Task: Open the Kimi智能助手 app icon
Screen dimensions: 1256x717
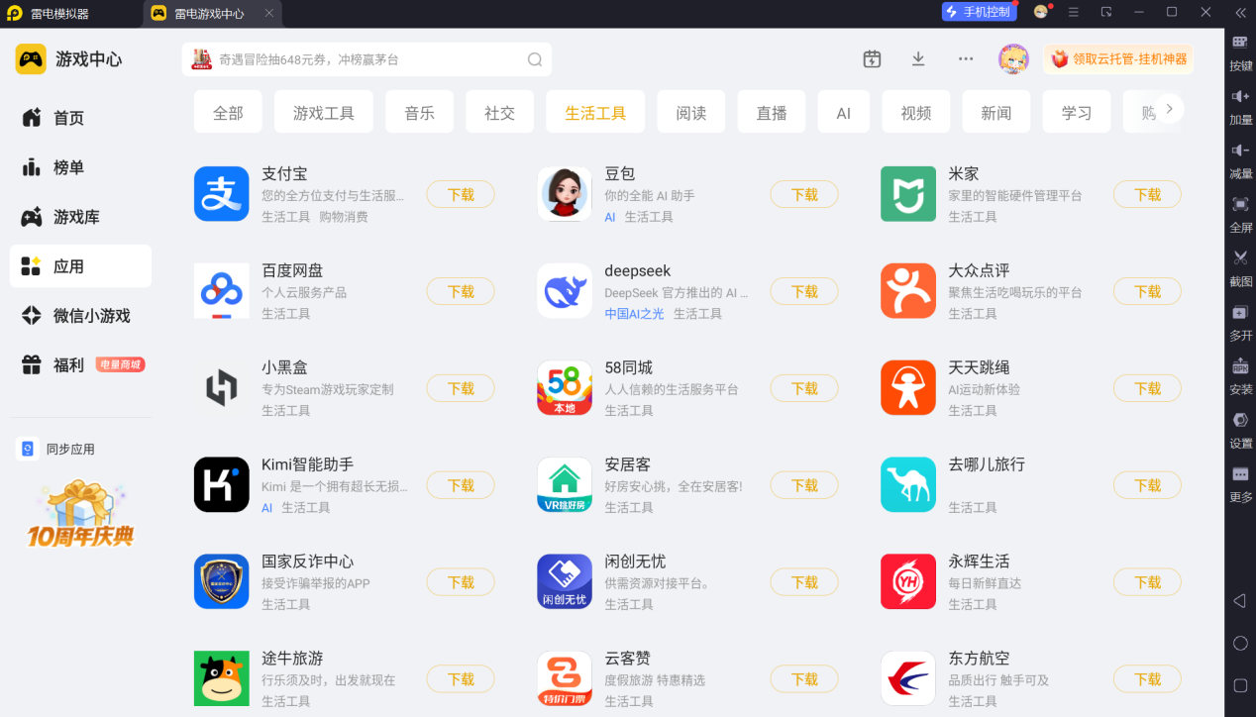Action: point(222,485)
